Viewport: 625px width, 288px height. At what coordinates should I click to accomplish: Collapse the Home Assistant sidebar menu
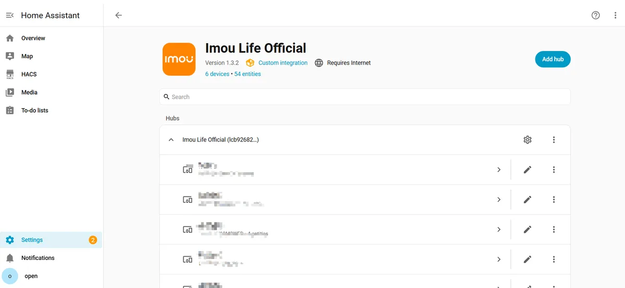pos(9,16)
